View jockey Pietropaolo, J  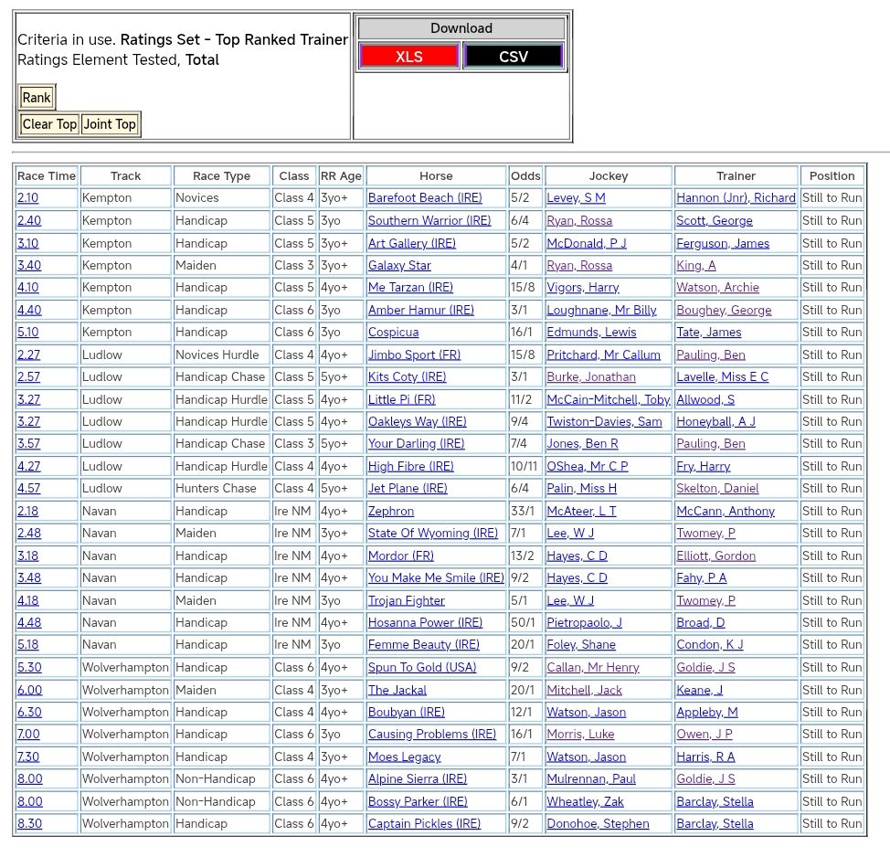[x=584, y=623]
